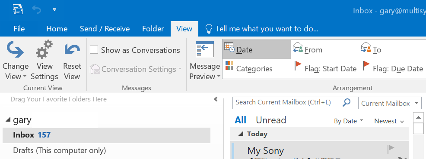Image resolution: width=426 pixels, height=159 pixels.
Task: Click the message list scrollbar thumb
Action: [418, 128]
